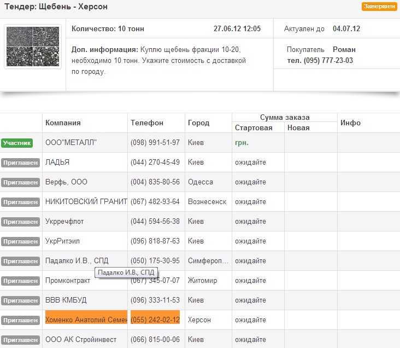Screen dimensions: 400x348
Task: Click buyer phone number (095) 777-23-03
Action: point(320,61)
